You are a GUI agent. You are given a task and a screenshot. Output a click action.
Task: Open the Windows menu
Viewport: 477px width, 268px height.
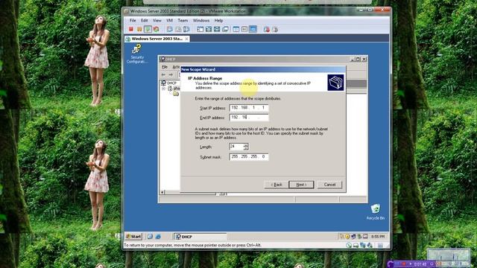click(x=201, y=20)
